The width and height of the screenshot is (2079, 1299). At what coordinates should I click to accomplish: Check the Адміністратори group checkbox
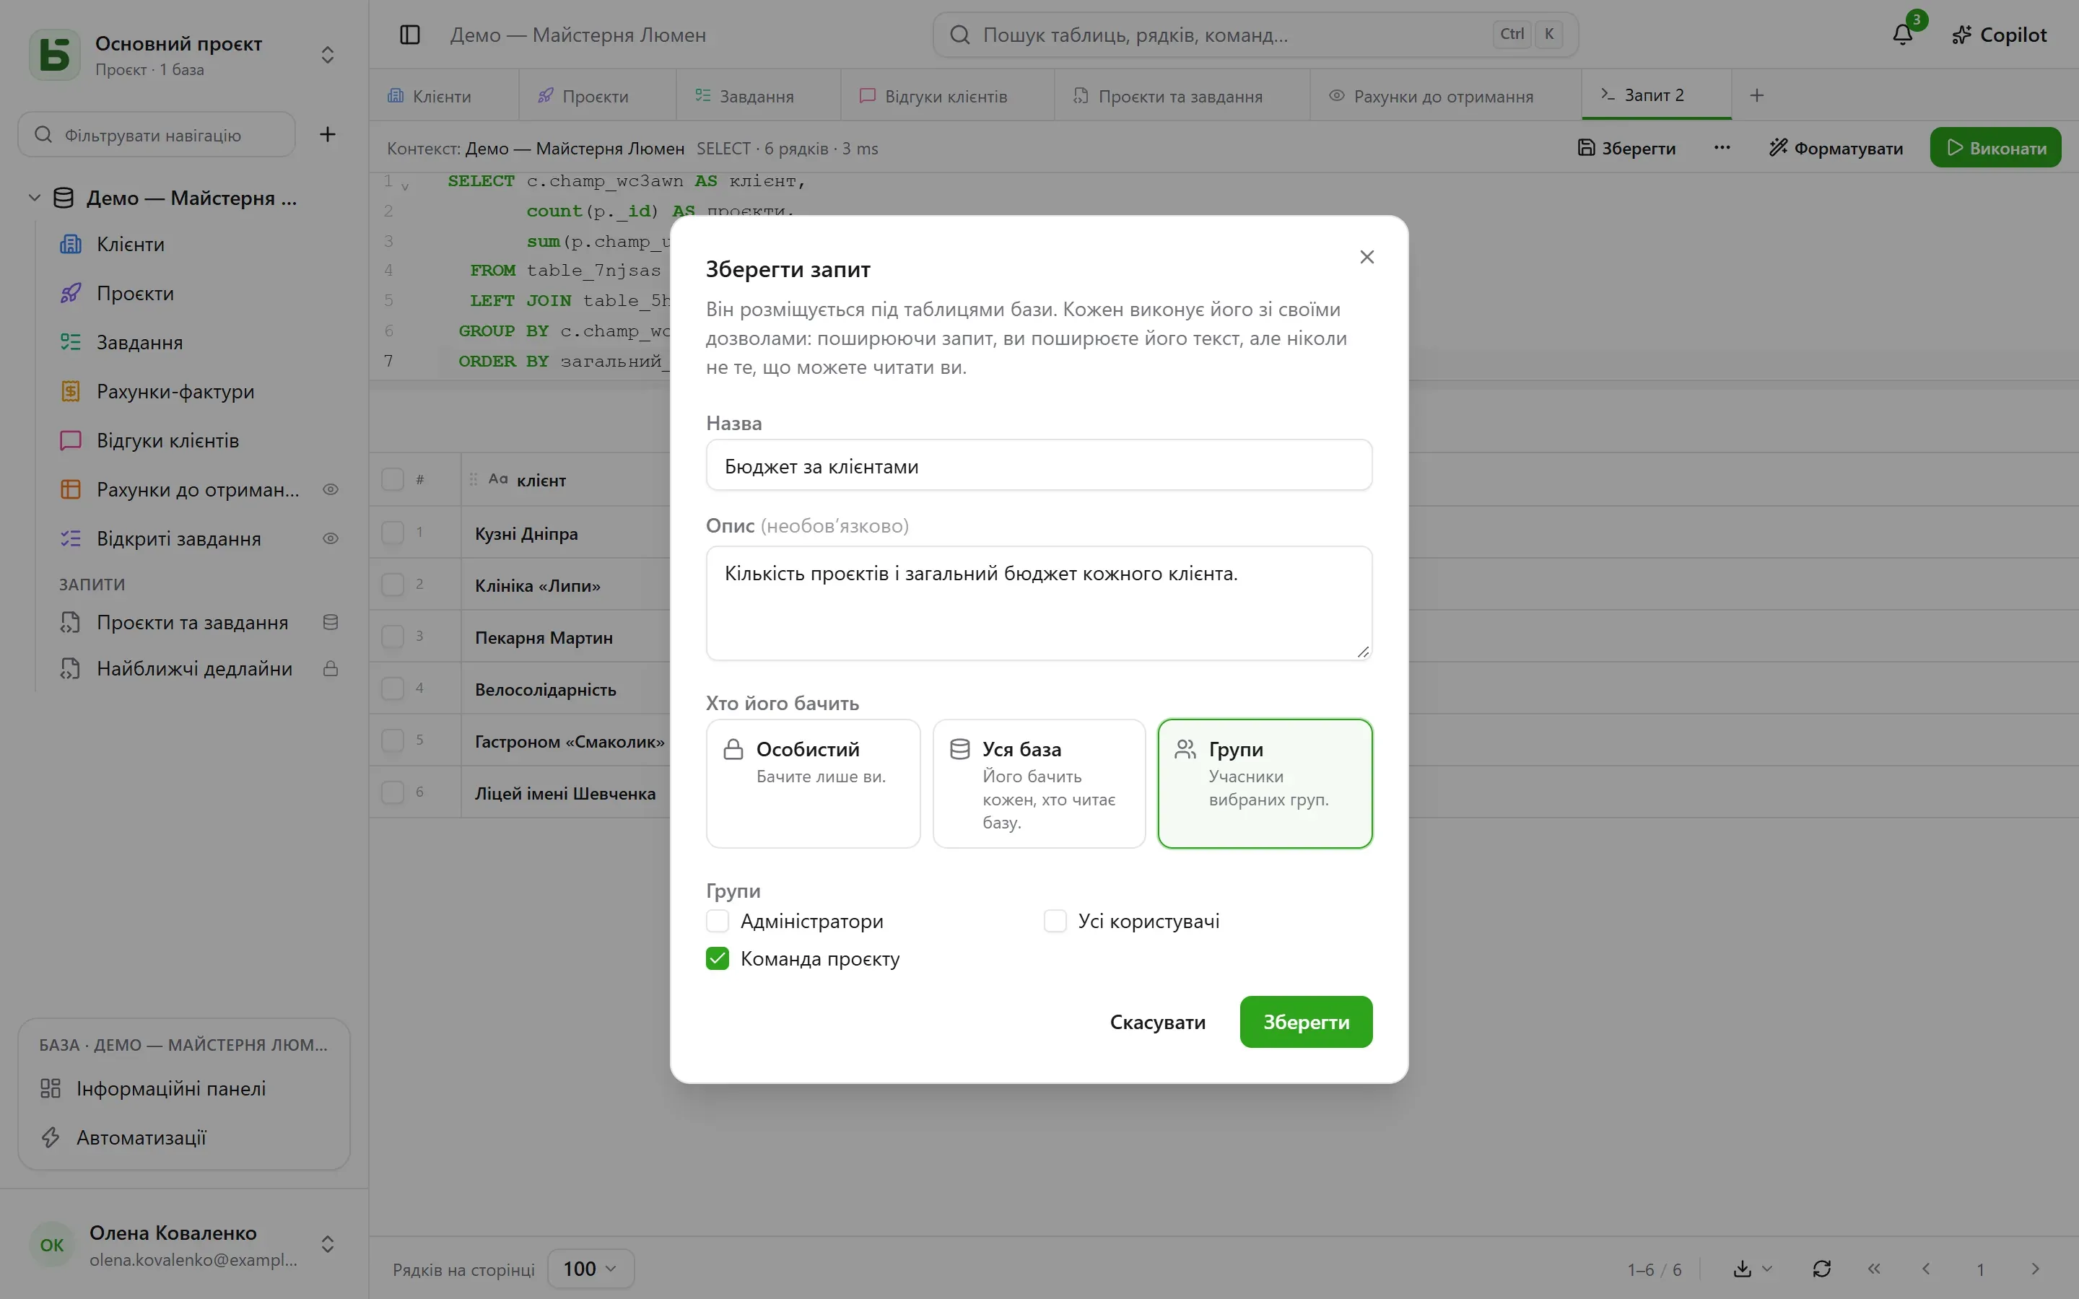[718, 921]
